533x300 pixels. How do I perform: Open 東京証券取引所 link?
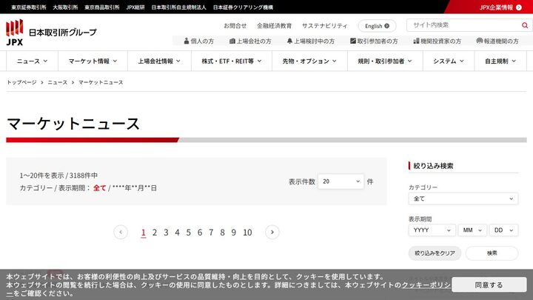pos(29,7)
